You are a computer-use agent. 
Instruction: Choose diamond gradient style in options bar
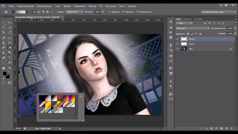[52, 12]
